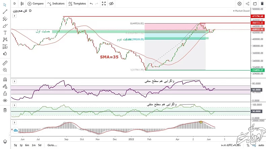Toggle lock all drawings padlock

5,94
